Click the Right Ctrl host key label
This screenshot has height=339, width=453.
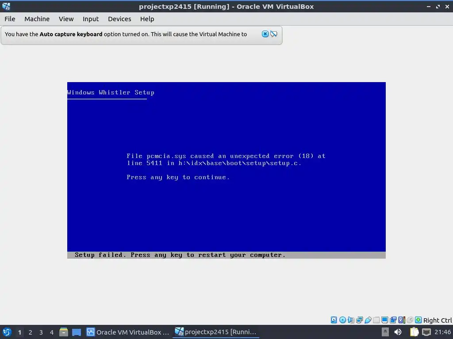coord(438,320)
